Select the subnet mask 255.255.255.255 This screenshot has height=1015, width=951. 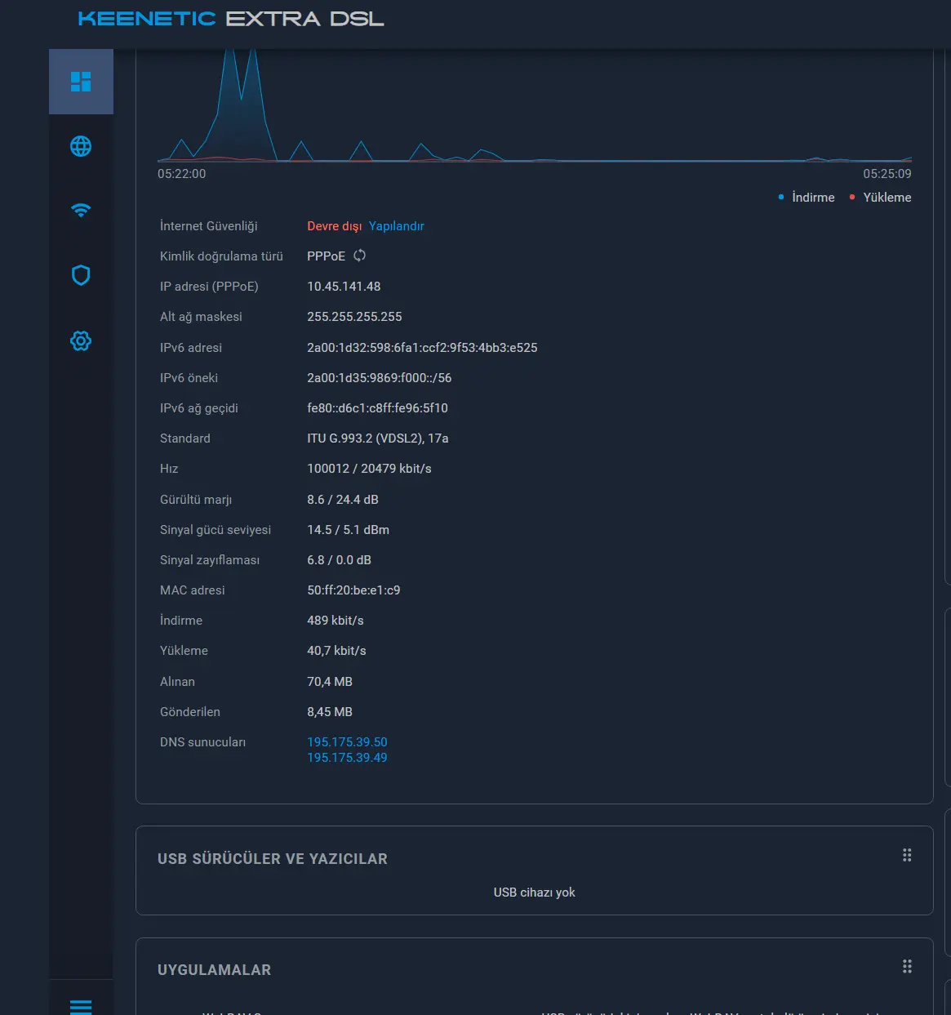354,317
